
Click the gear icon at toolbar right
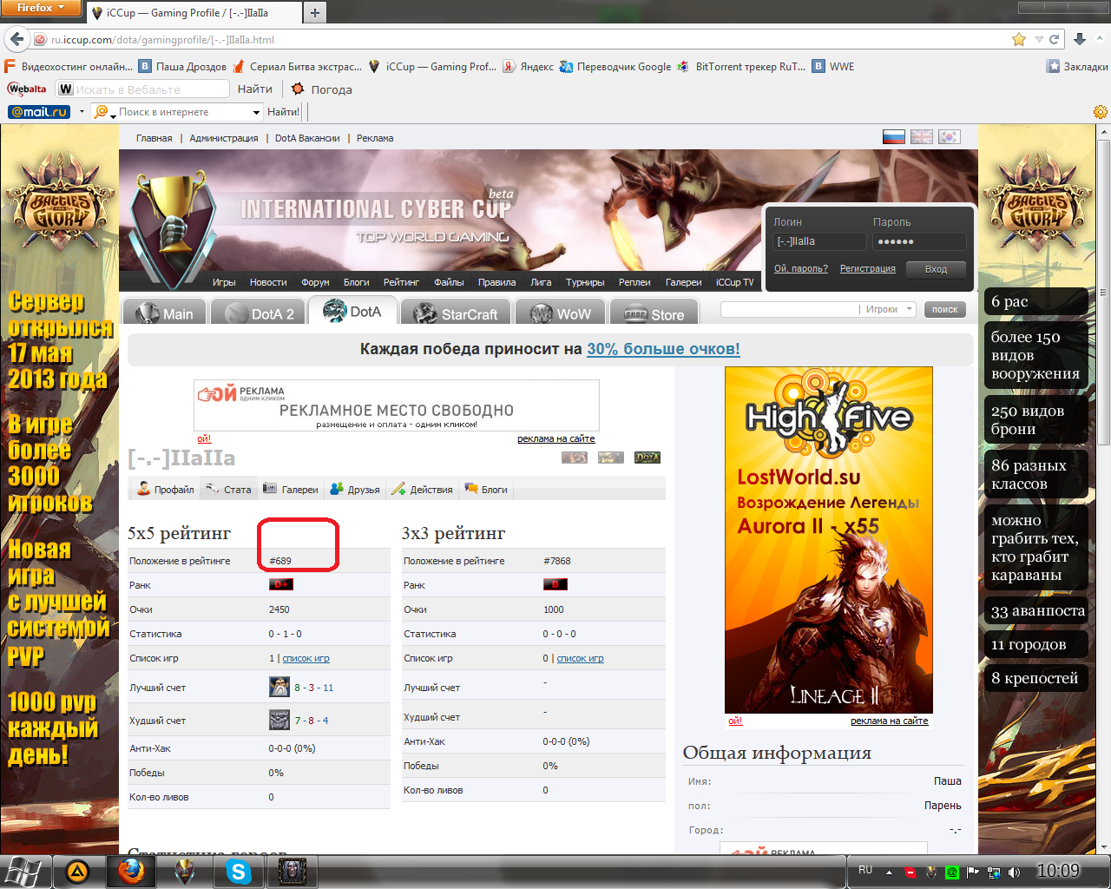click(1100, 112)
